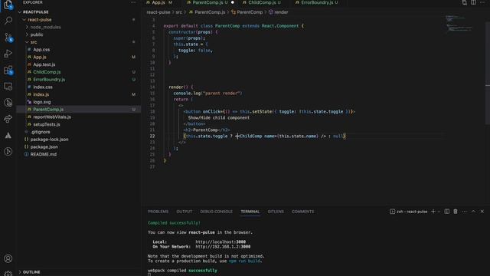Open the OUTPUT panel tab
Screen dimensions: 490x276
pyautogui.click(x=185, y=212)
